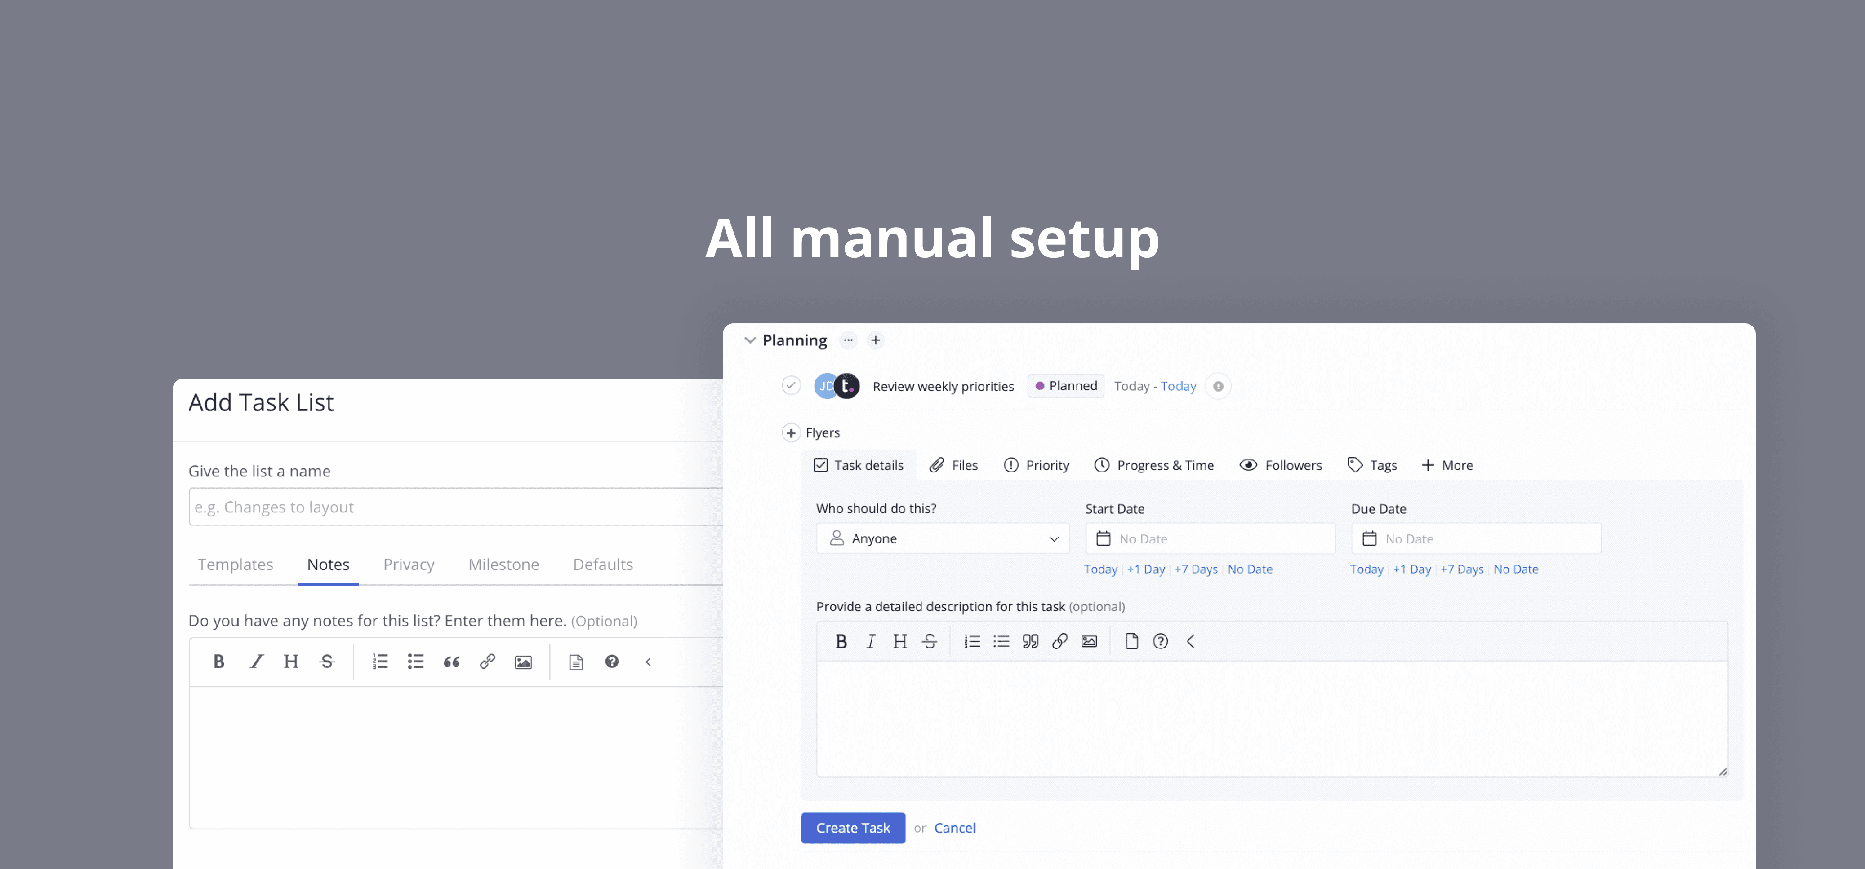Click Italic icon in task description editor
Image resolution: width=1865 pixels, height=869 pixels.
870,641
